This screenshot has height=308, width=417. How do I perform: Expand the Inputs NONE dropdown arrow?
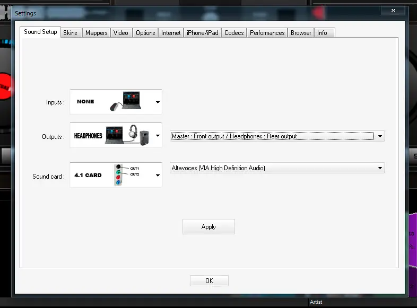click(158, 102)
